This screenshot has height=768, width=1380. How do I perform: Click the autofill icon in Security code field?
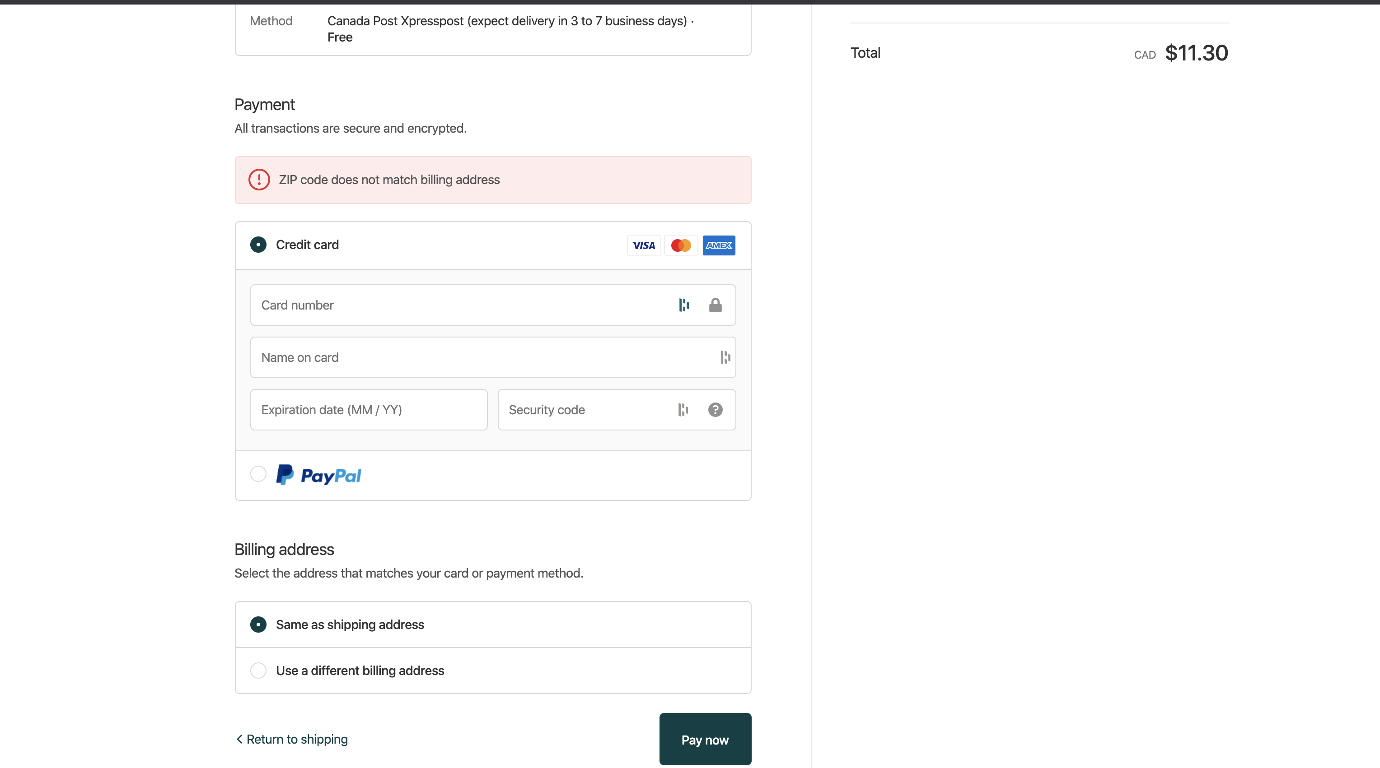683,410
